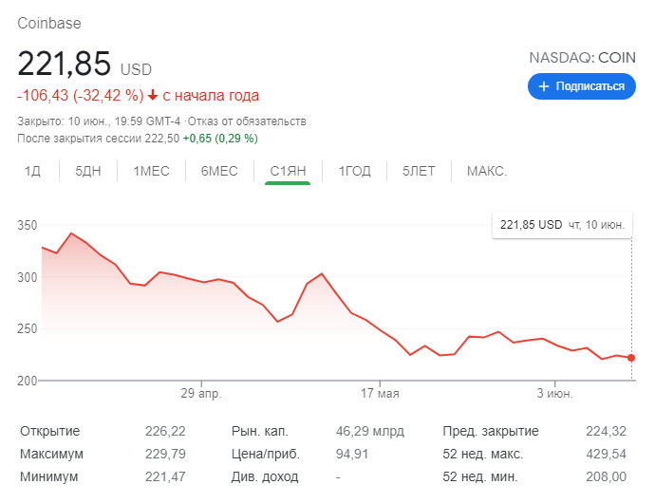Click the 17 мая axis date
This screenshot has height=503, width=655.
[380, 393]
